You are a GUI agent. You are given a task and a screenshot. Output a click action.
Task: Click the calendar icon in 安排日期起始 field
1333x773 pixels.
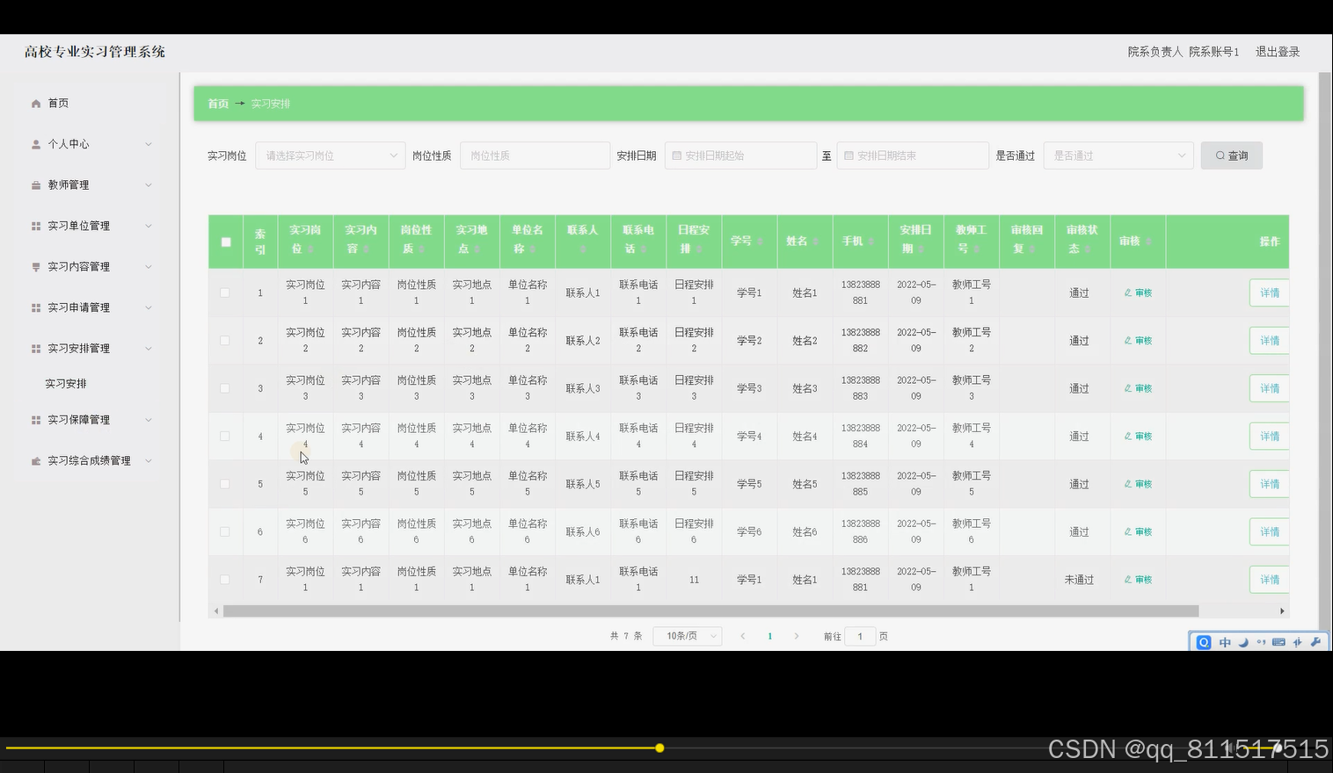tap(677, 155)
